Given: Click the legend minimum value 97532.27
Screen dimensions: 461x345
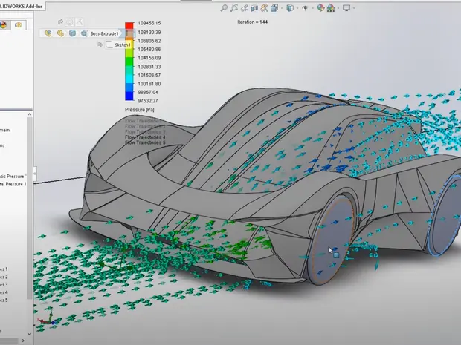Looking at the screenshot, I should pyautogui.click(x=148, y=101).
